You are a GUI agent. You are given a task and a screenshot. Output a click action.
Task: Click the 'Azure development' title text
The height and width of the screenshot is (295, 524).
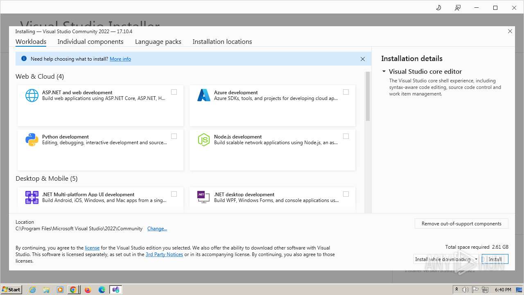[x=236, y=93]
